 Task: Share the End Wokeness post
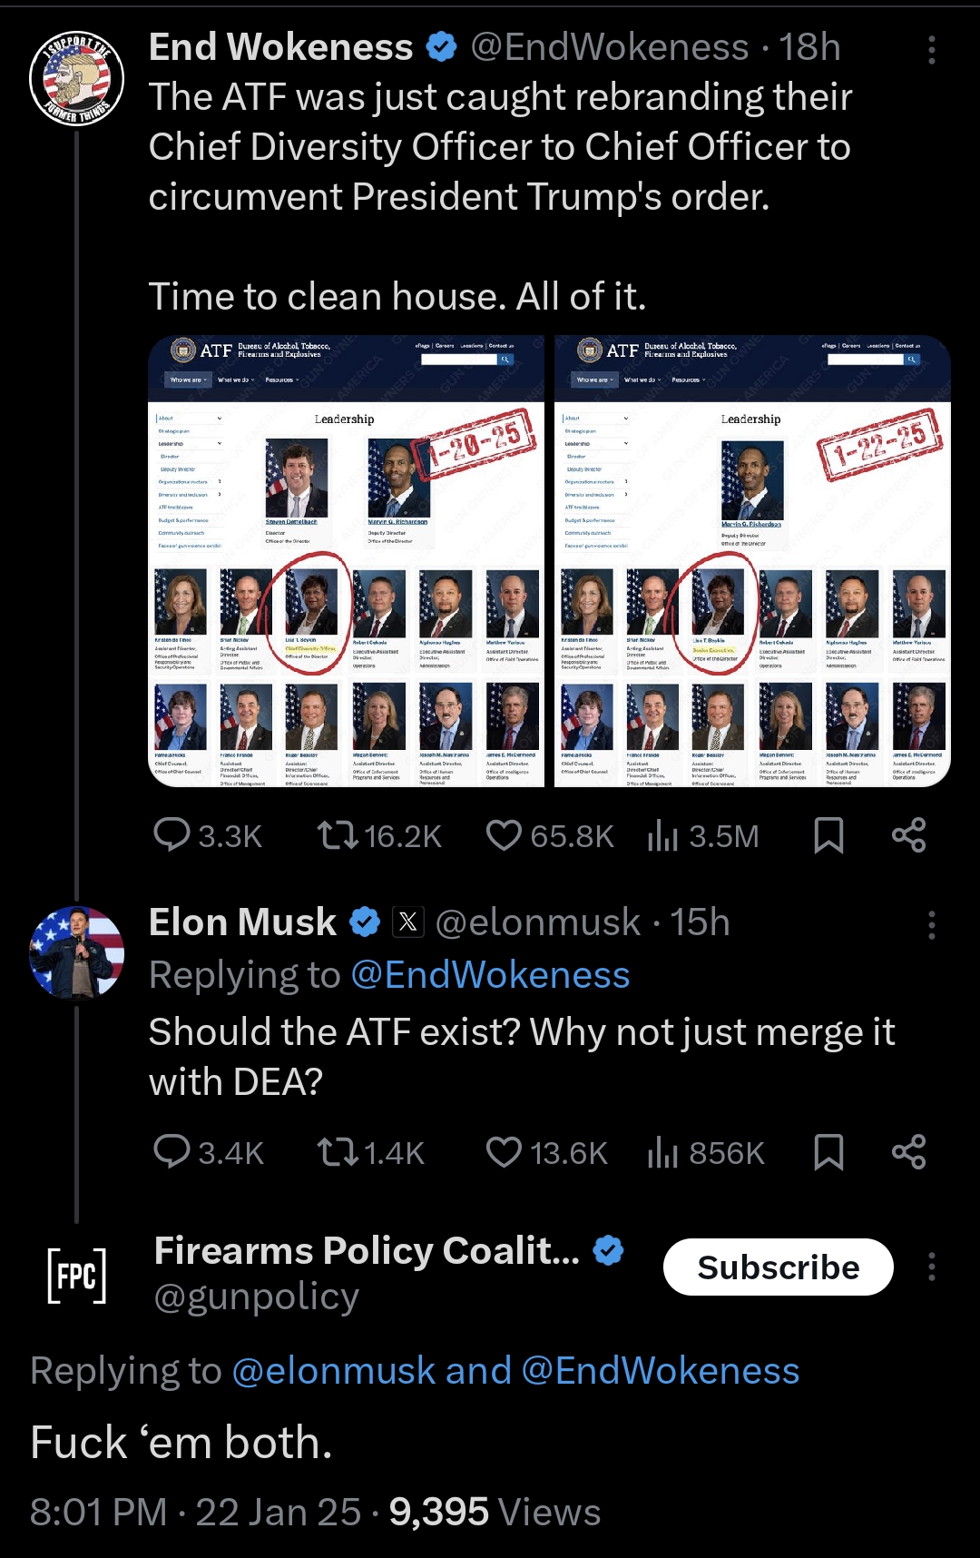pos(908,835)
